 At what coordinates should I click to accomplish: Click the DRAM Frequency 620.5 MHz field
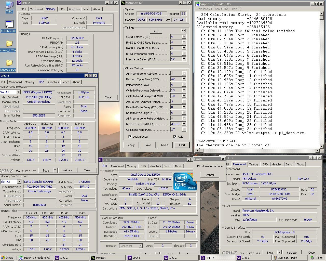pos(77,38)
